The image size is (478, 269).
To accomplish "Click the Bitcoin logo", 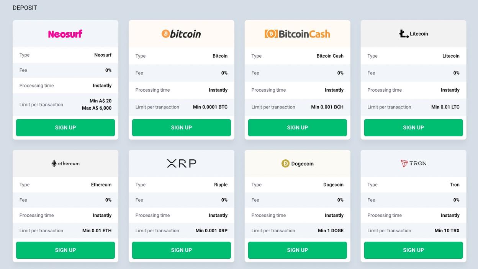I will click(181, 34).
